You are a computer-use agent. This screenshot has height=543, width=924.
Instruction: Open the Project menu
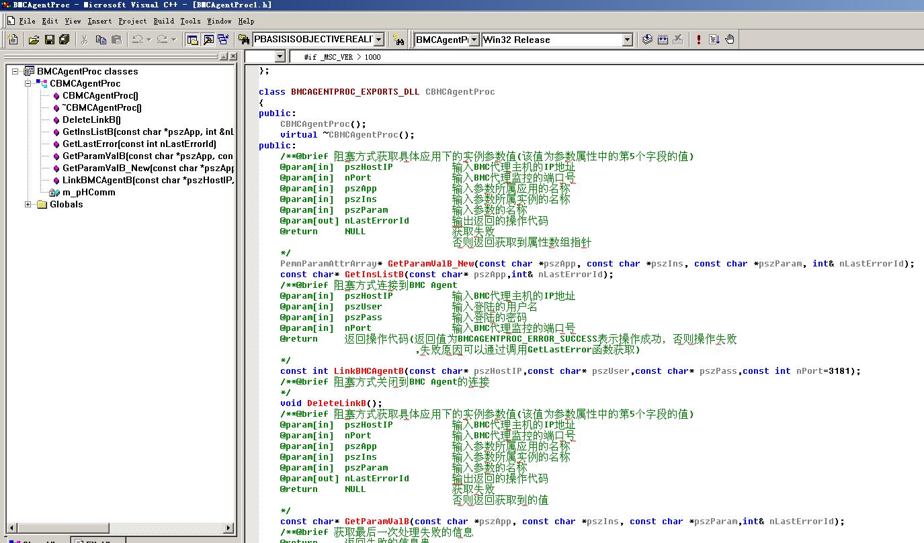tap(132, 21)
